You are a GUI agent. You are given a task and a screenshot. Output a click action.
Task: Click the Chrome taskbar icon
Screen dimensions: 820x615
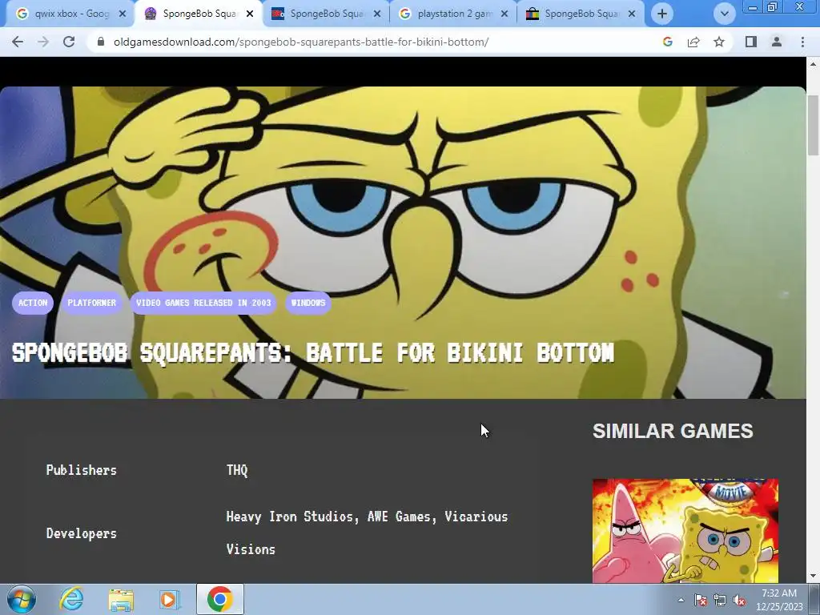click(219, 599)
